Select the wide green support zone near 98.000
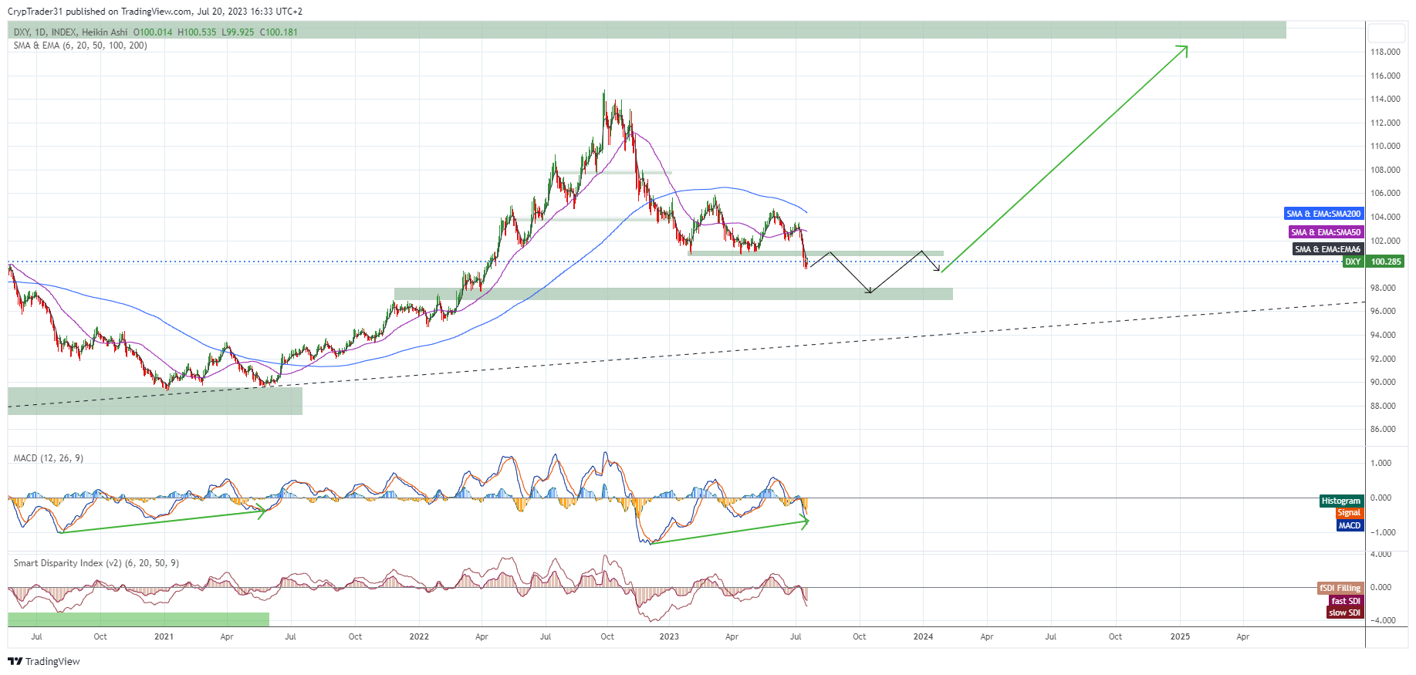1416x675 pixels. click(673, 294)
